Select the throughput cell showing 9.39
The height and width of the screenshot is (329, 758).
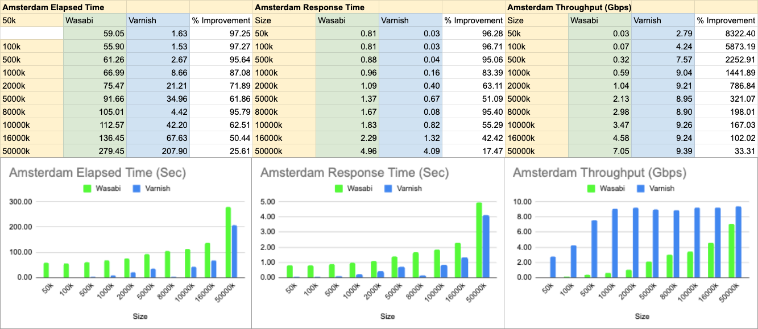click(x=663, y=151)
